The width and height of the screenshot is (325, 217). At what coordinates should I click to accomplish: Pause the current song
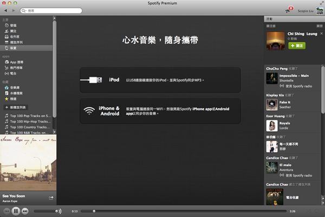pos(16,211)
